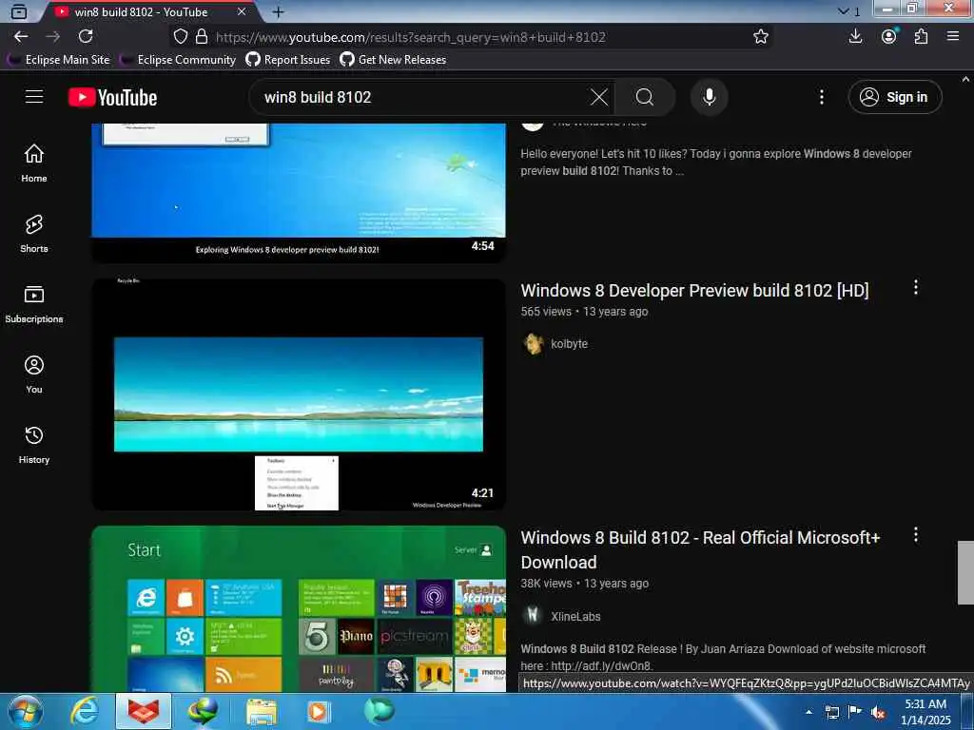The image size is (974, 730).
Task: Go back with browser back arrow
Action: coord(21,37)
